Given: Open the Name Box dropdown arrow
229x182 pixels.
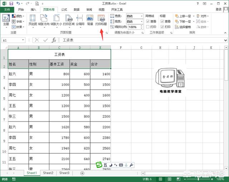Looking at the screenshot, I should 23,40.
